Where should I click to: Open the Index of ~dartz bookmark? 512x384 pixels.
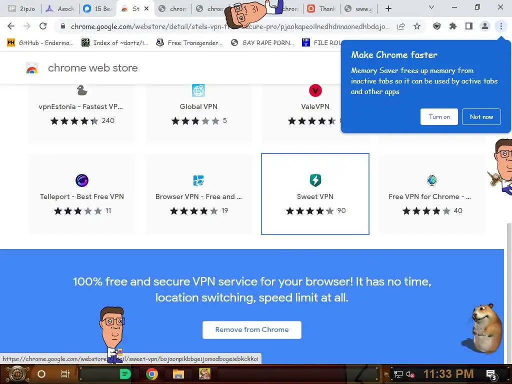point(114,42)
